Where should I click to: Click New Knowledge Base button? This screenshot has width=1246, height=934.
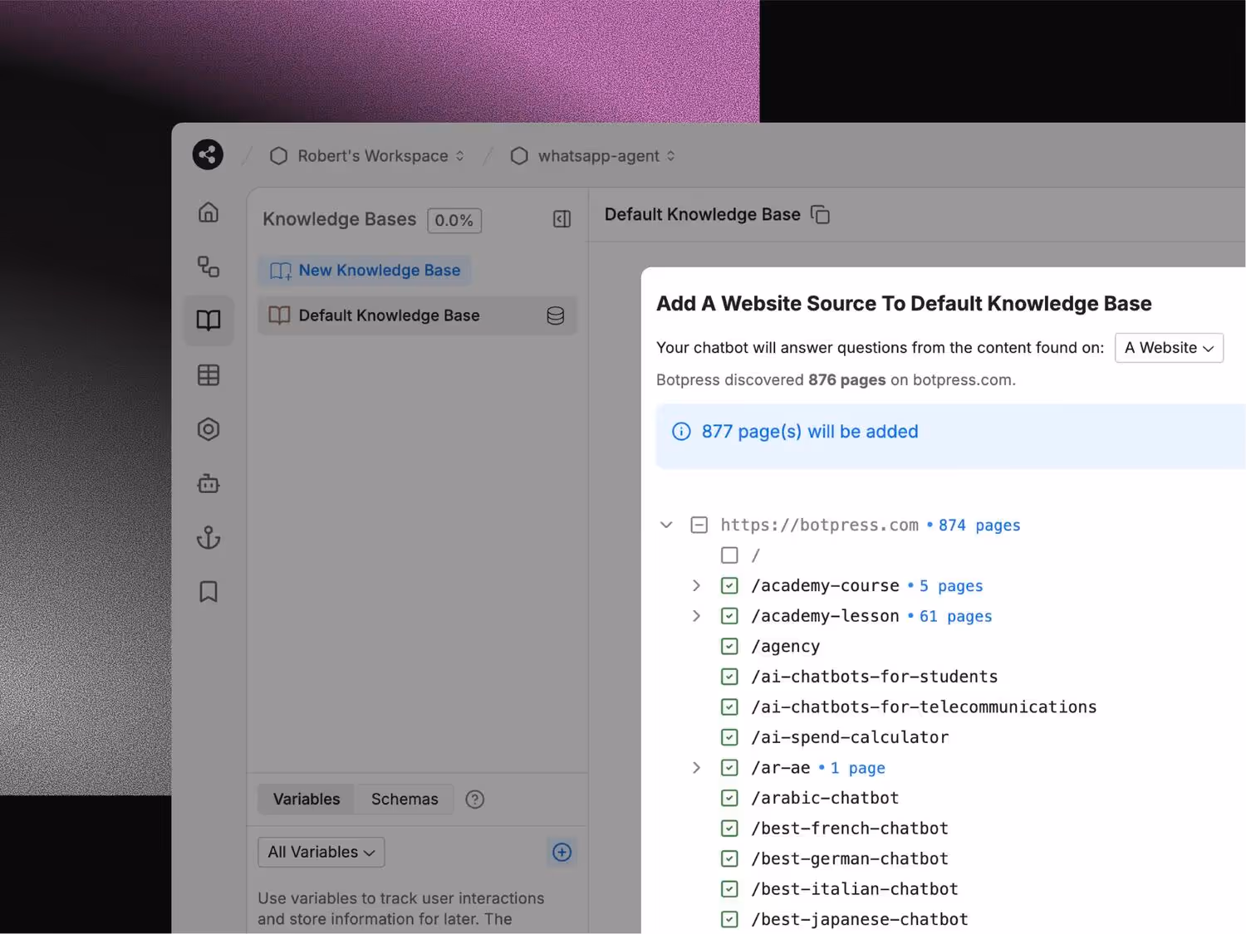[365, 271]
